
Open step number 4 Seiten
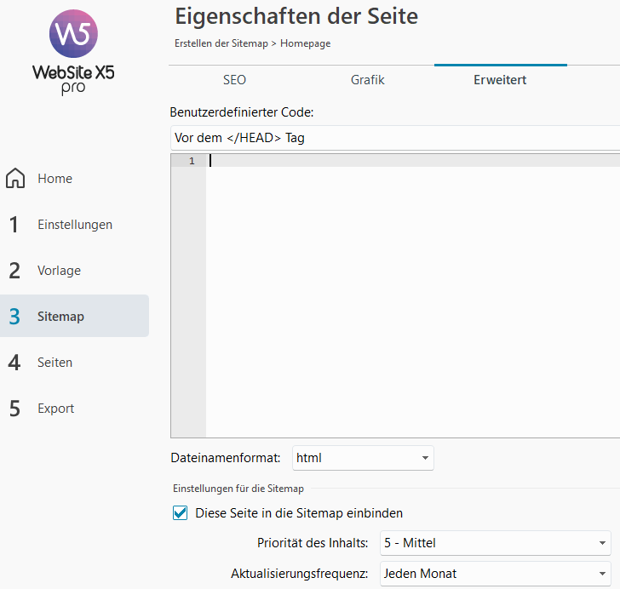click(x=14, y=363)
